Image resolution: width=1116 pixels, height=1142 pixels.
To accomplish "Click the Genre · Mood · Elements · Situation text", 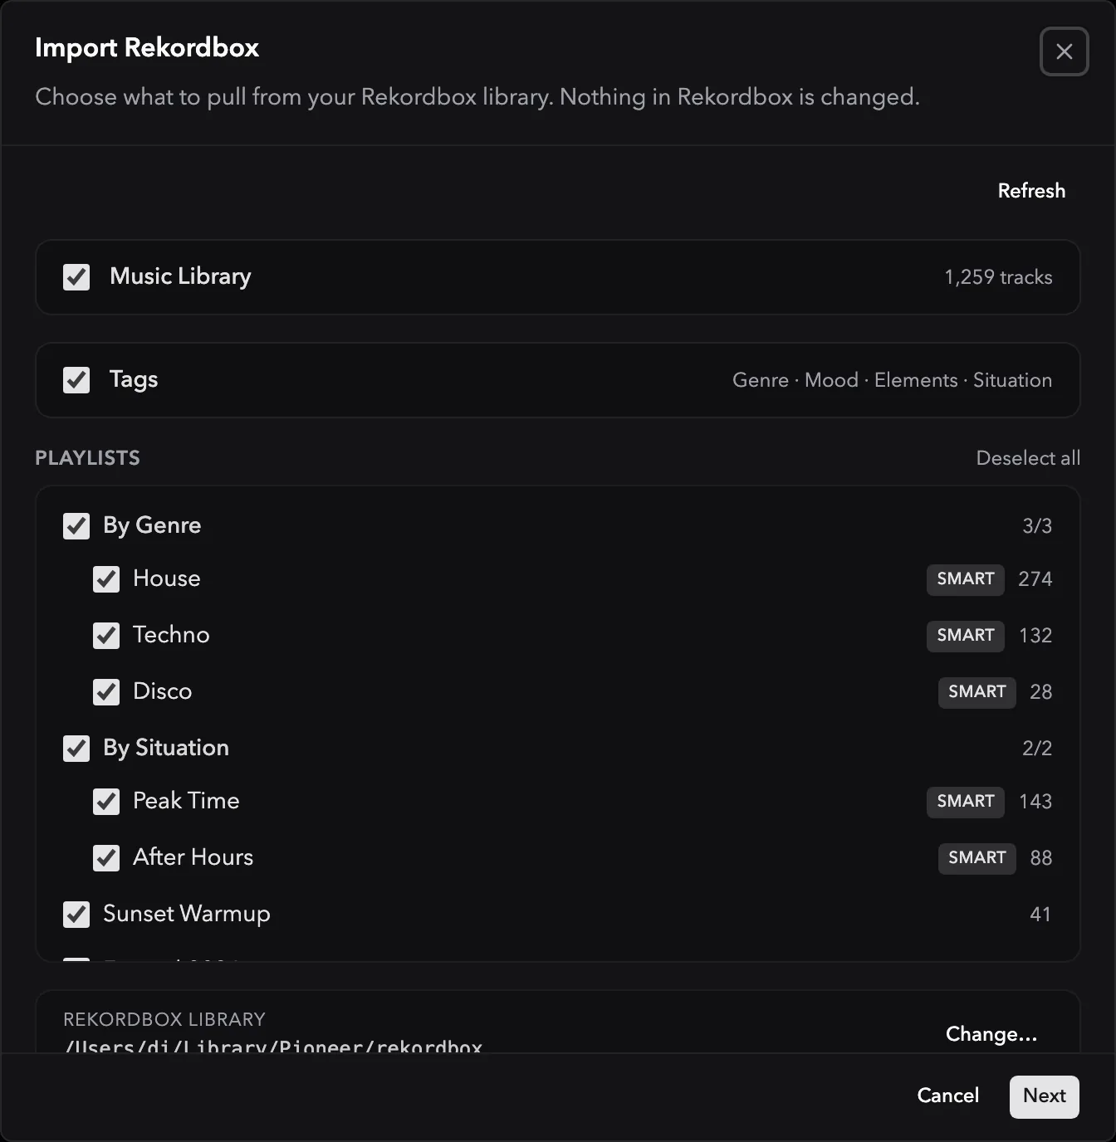I will point(892,380).
